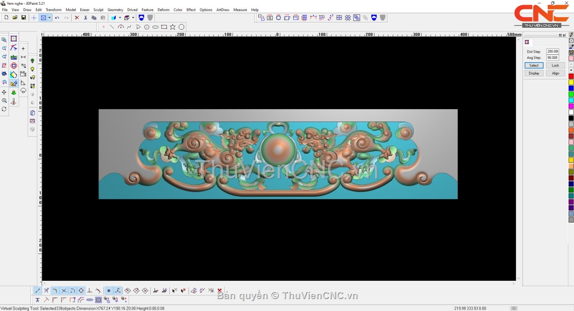Screen dimensions: 574x311
Task: Select the rectangle drawing tool
Action: click(x=164, y=27)
